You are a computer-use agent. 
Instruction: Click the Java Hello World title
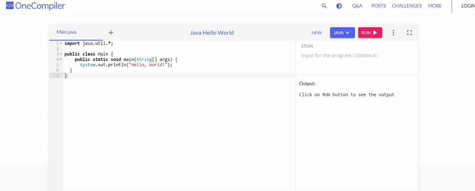pyautogui.click(x=212, y=32)
